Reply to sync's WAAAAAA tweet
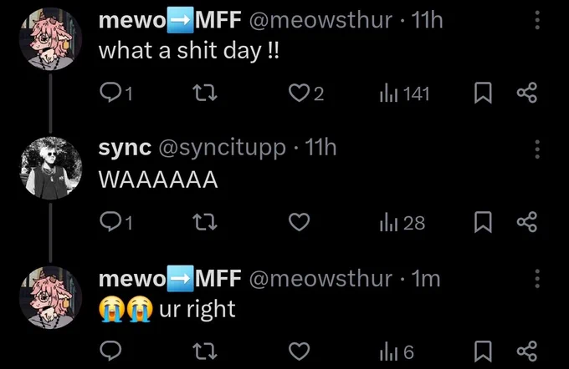Image resolution: width=569 pixels, height=369 pixels. (115, 222)
